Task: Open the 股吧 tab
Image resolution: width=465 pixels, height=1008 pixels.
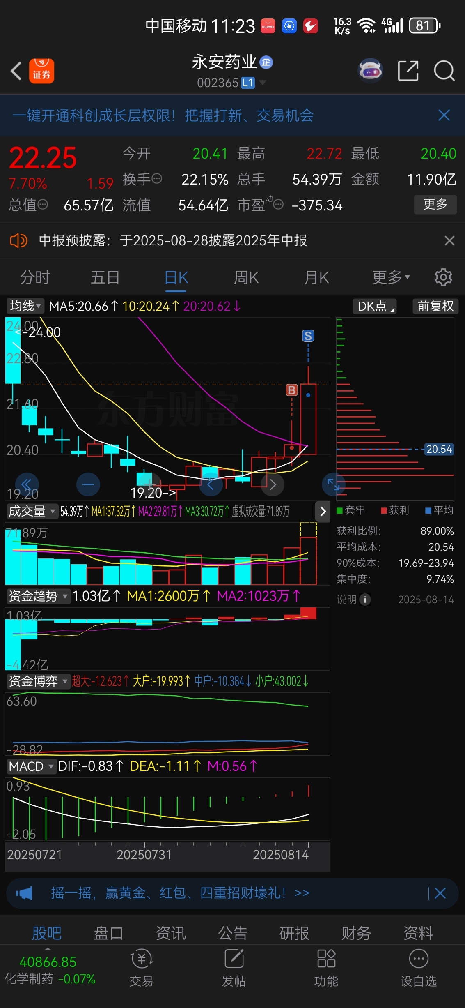Action: click(x=47, y=933)
